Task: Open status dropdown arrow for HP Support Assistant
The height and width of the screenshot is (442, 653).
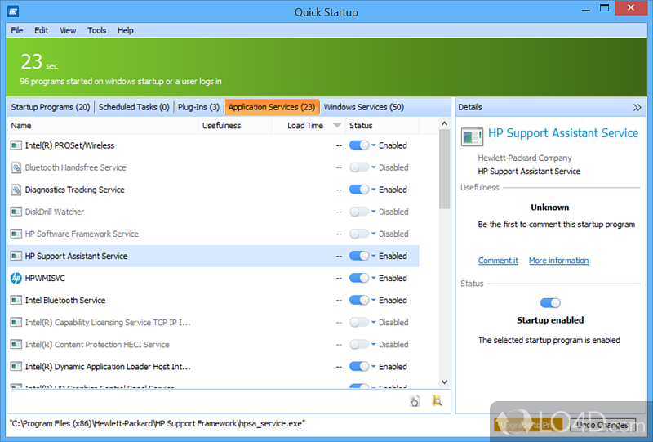Action: pyautogui.click(x=374, y=256)
